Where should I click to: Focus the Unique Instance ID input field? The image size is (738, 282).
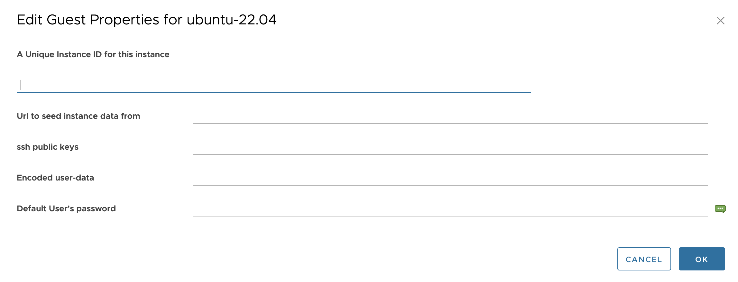click(450, 55)
